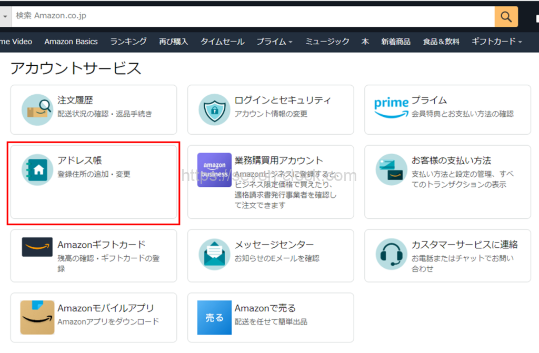This screenshot has height=353, width=539.
Task: Open the address book house icon
Action: 37,170
